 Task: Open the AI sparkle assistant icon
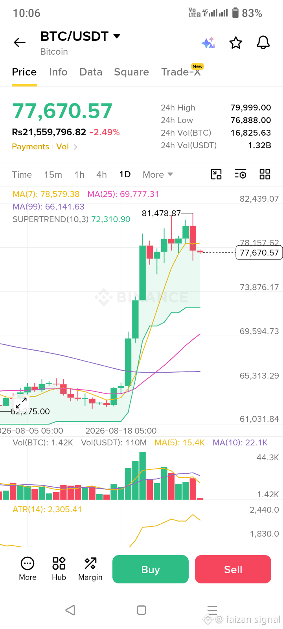pos(208,42)
